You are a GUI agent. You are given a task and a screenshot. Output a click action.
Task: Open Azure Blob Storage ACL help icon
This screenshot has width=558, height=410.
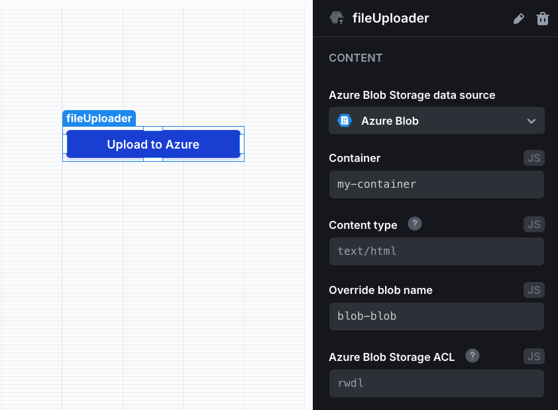click(473, 356)
